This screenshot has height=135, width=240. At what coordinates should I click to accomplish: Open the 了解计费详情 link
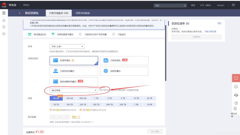210,32
